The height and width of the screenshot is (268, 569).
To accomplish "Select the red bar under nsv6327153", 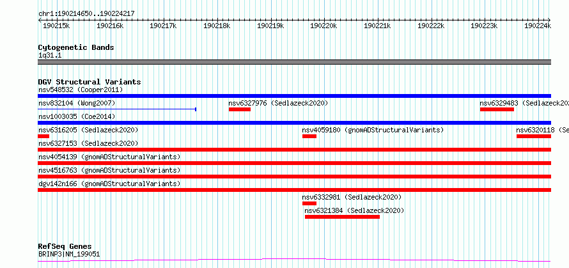I will point(294,150).
